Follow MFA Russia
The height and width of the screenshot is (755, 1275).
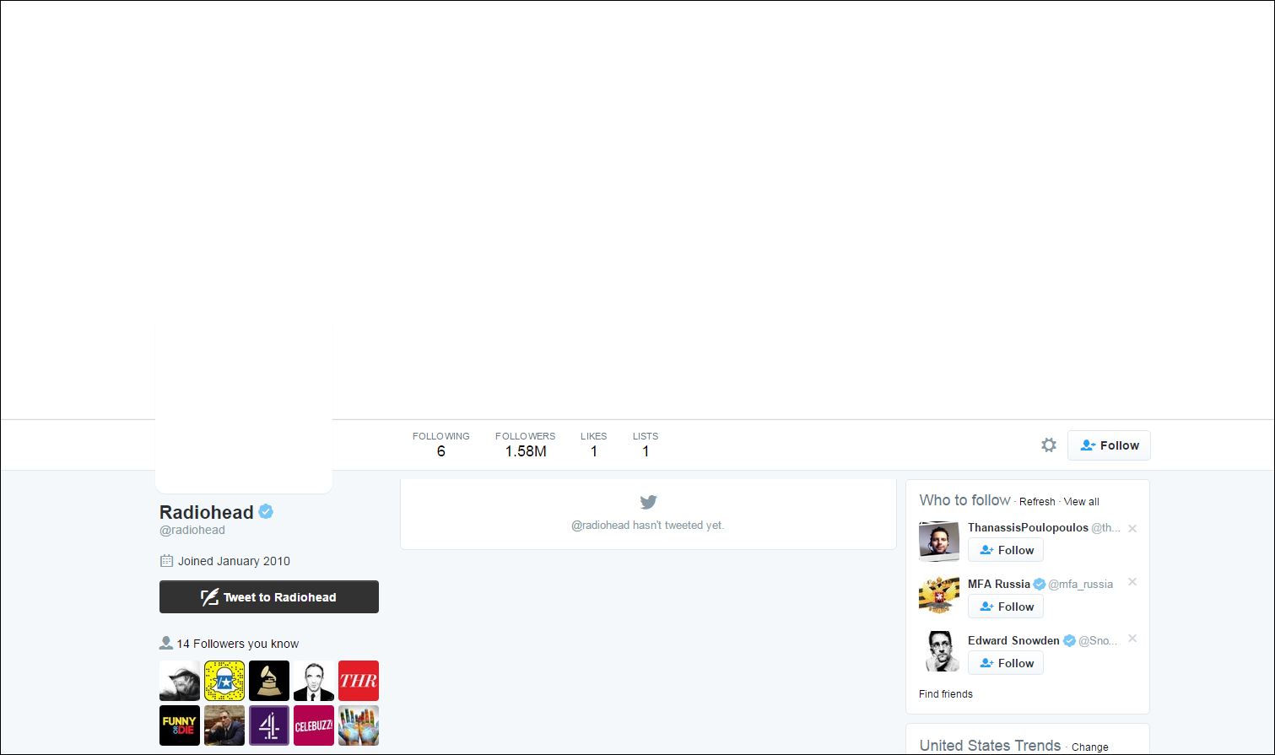tap(1006, 607)
